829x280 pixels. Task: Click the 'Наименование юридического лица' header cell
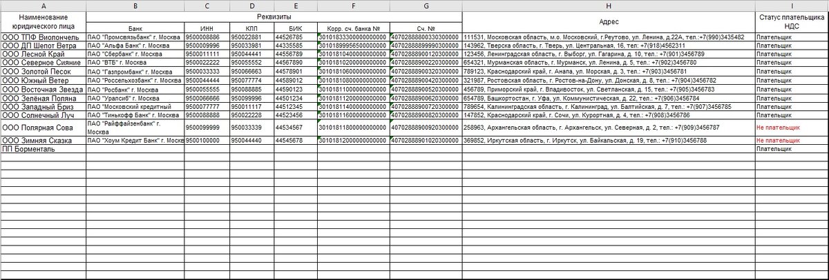43,21
